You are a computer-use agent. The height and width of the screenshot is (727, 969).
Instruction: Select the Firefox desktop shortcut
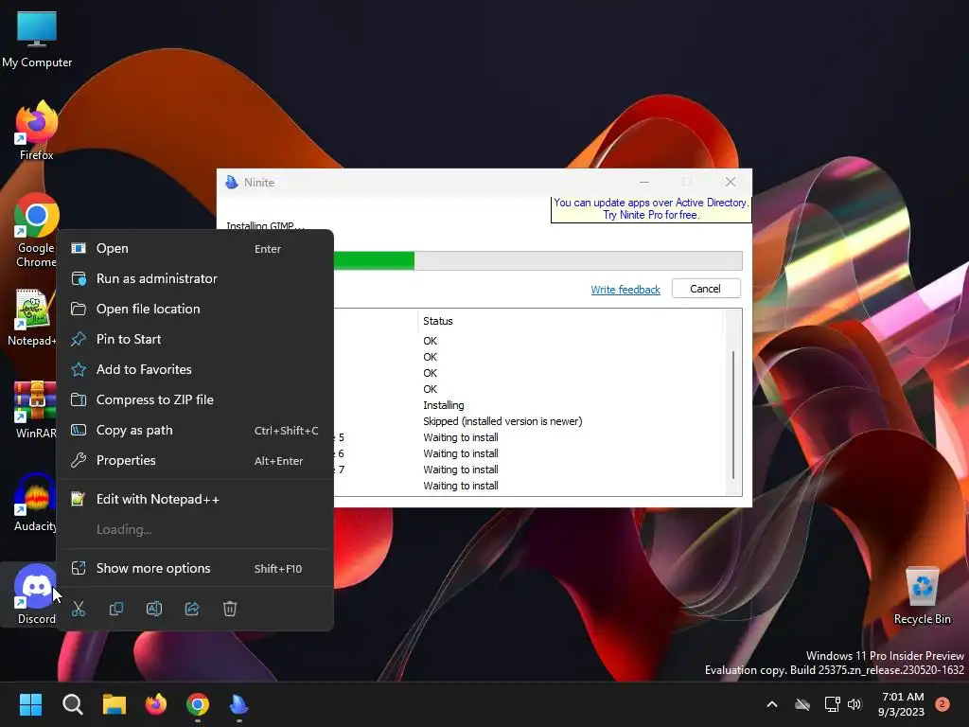pos(37,131)
